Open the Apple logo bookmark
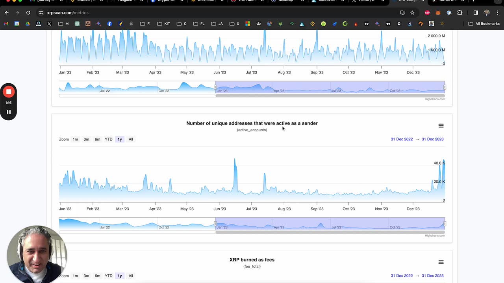 coord(131,24)
